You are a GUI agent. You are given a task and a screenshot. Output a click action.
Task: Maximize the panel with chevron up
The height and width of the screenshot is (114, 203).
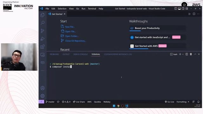[x=195, y=54]
